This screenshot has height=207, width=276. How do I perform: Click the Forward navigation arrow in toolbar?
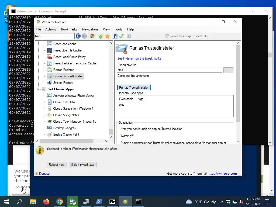84,36
